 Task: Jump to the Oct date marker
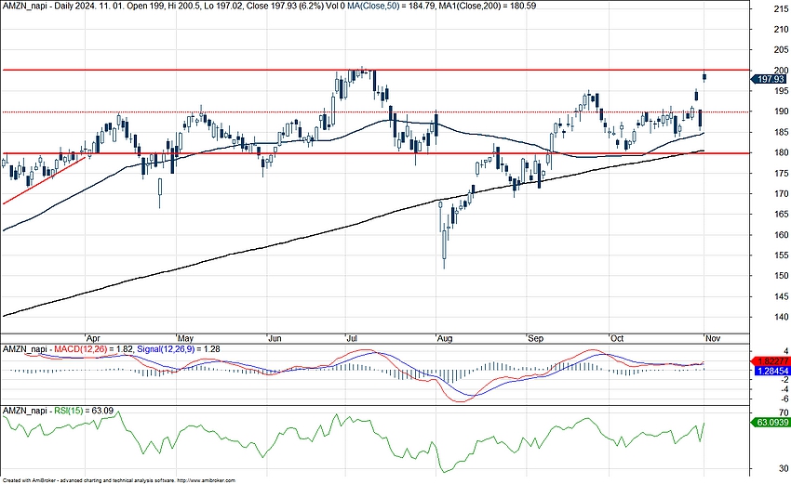click(x=617, y=338)
